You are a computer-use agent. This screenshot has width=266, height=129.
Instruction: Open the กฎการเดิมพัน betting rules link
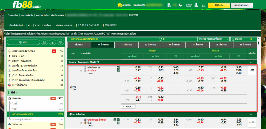pos(27,15)
